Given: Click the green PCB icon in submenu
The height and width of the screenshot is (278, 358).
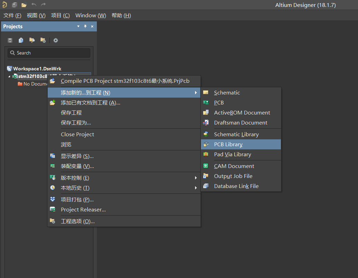Looking at the screenshot, I should pos(206,102).
